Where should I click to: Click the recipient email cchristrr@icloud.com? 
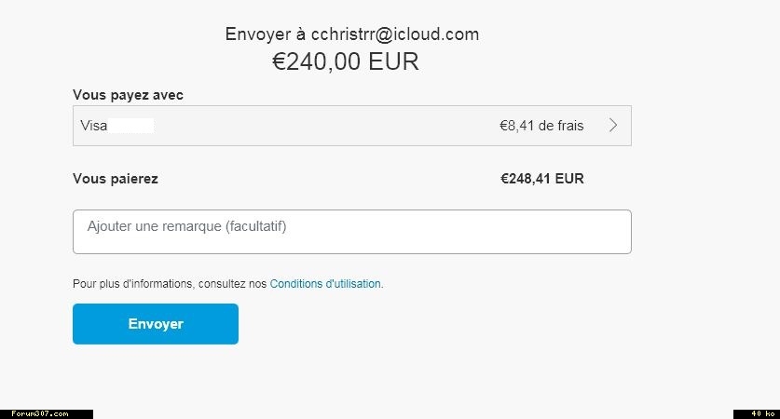(395, 34)
